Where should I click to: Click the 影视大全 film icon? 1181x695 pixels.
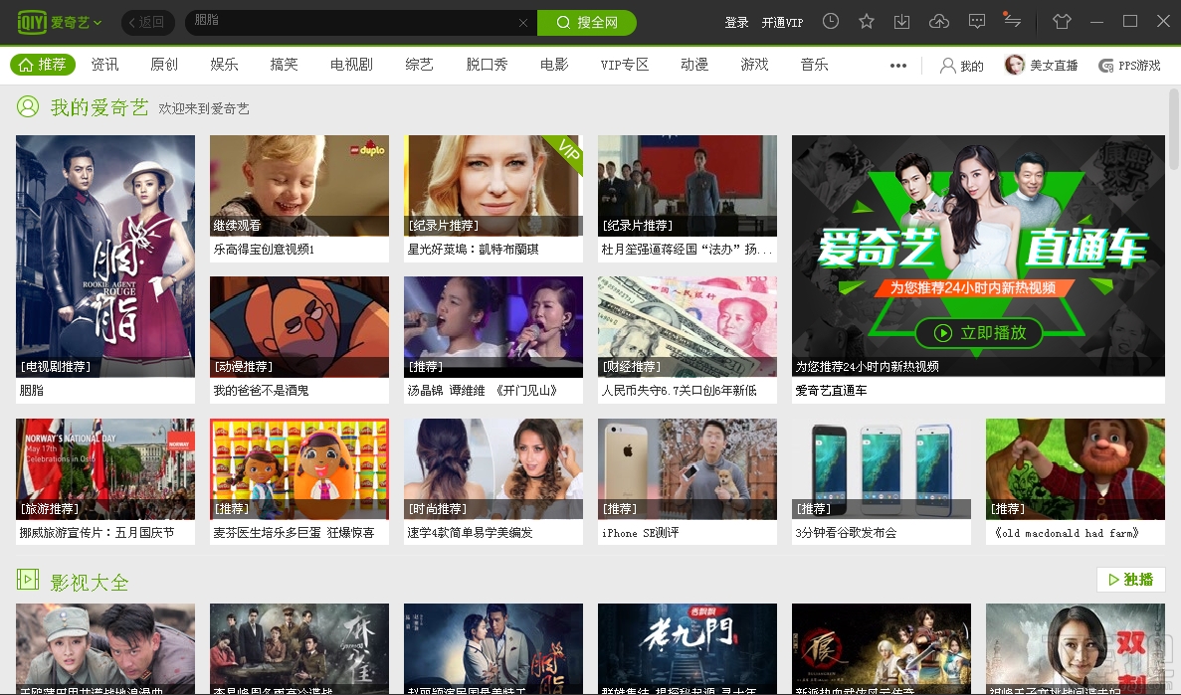tap(28, 580)
